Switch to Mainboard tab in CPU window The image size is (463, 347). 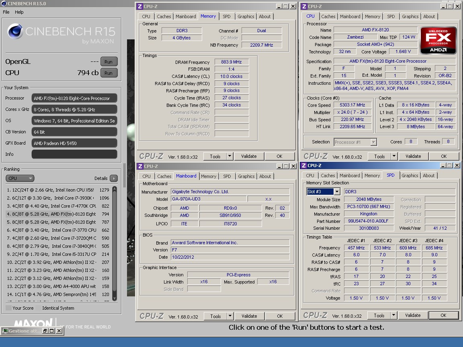point(350,16)
